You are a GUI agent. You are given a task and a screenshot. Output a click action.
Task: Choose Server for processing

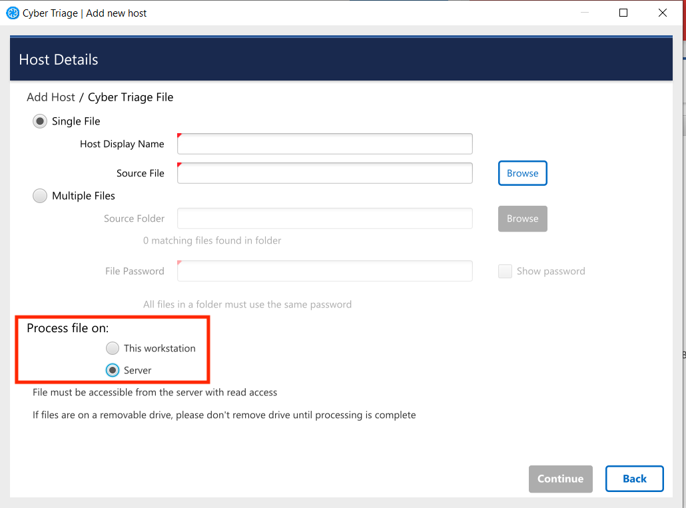pyautogui.click(x=113, y=370)
